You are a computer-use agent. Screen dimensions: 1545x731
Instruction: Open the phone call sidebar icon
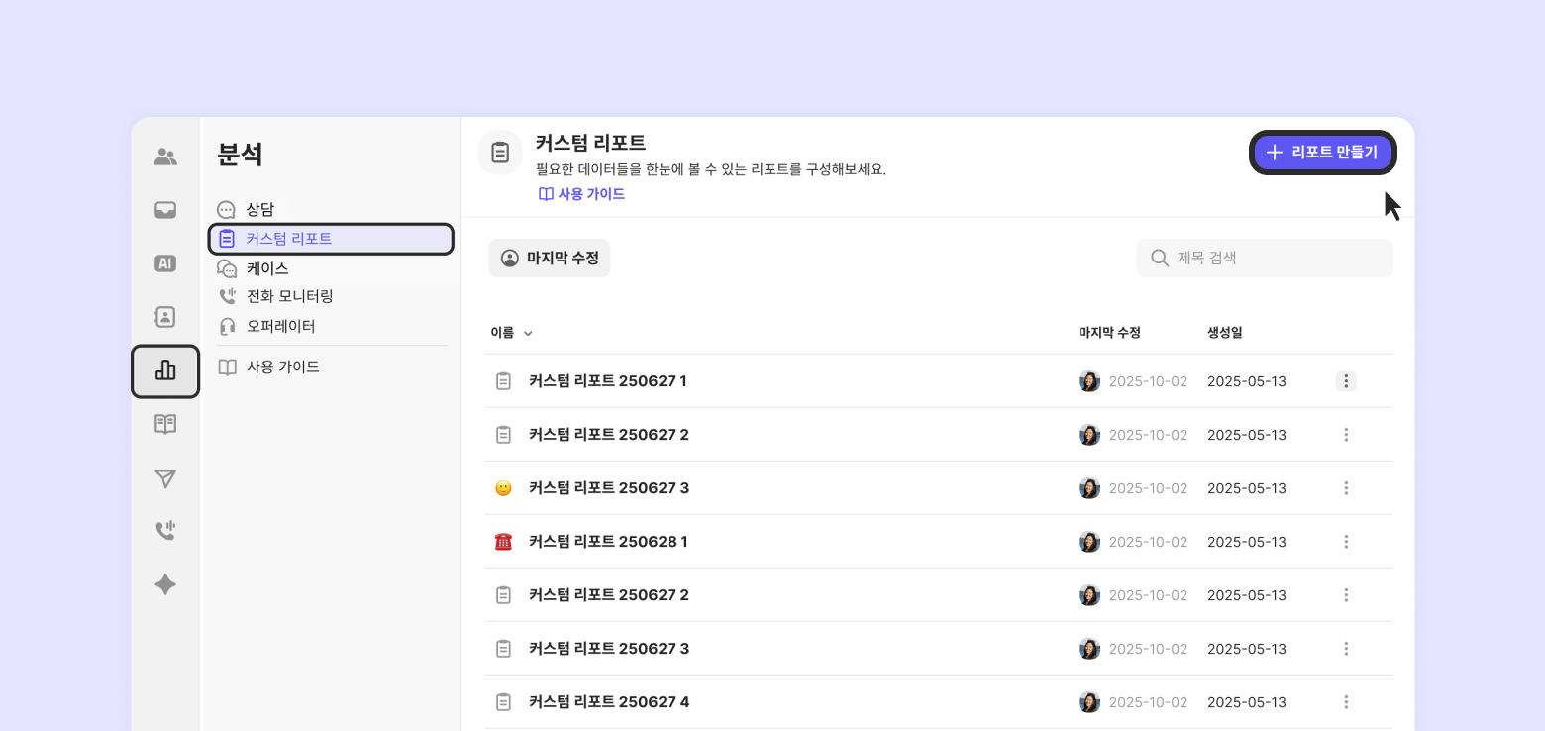coord(165,531)
